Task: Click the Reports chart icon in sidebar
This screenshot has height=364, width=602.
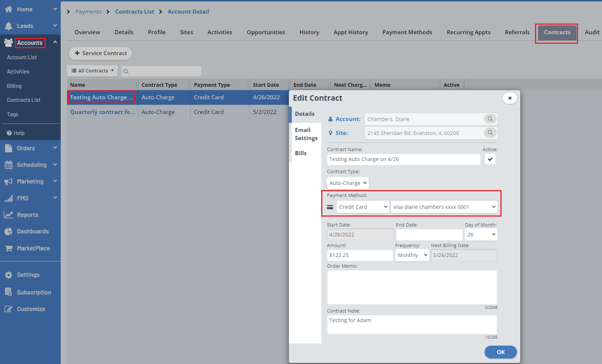Action: [x=8, y=215]
